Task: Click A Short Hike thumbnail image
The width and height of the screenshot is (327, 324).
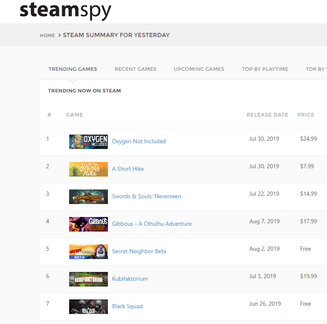Action: click(x=88, y=169)
